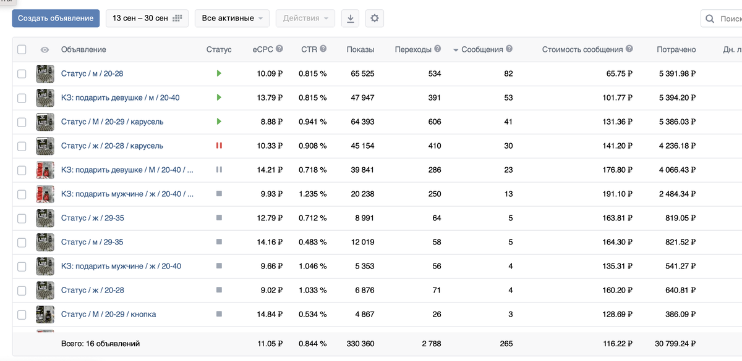Check the box for Статус / ж / 20-28 / карусель

[x=22, y=146]
